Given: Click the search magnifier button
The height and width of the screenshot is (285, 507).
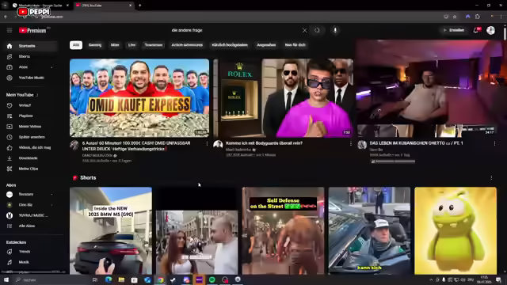Looking at the screenshot, I should point(317,30).
